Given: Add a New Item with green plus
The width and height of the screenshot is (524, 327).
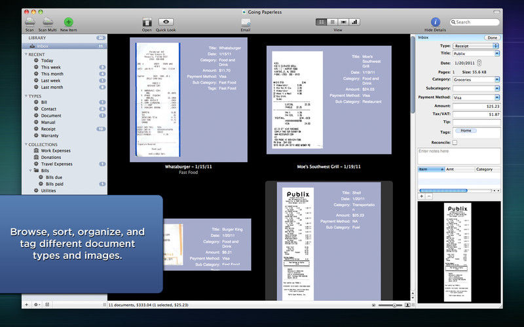Looking at the screenshot, I should 69,22.
